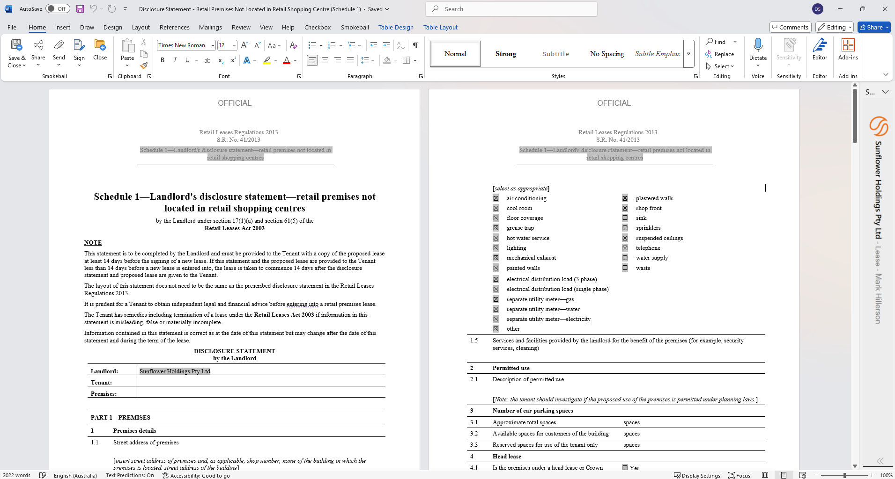Check the sink checkbox
Screen dimensions: 895x479
[625, 218]
